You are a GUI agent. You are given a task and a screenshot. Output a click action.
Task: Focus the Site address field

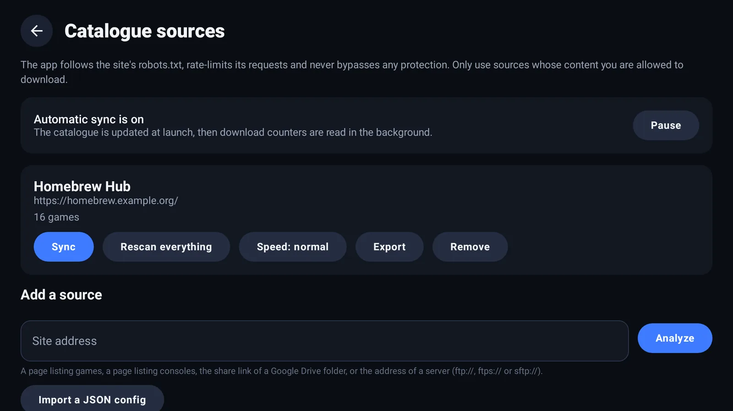(324, 341)
